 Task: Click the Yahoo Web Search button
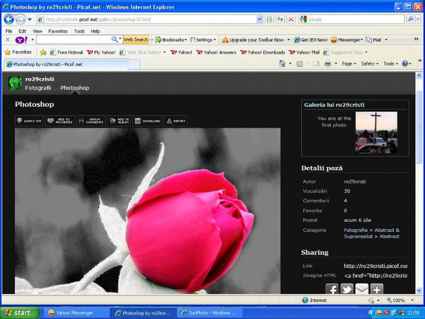[136, 39]
